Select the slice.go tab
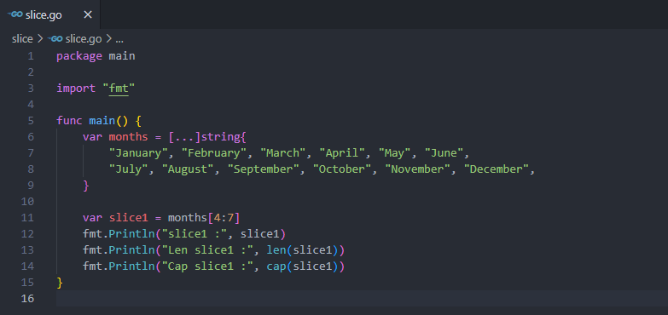 49,14
